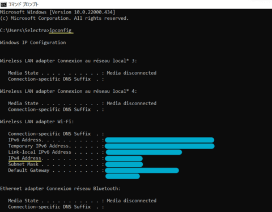Viewport: 272px width, 212px height.
Task: Click the コマンド プロンプト window title text
Action: click(x=23, y=5)
